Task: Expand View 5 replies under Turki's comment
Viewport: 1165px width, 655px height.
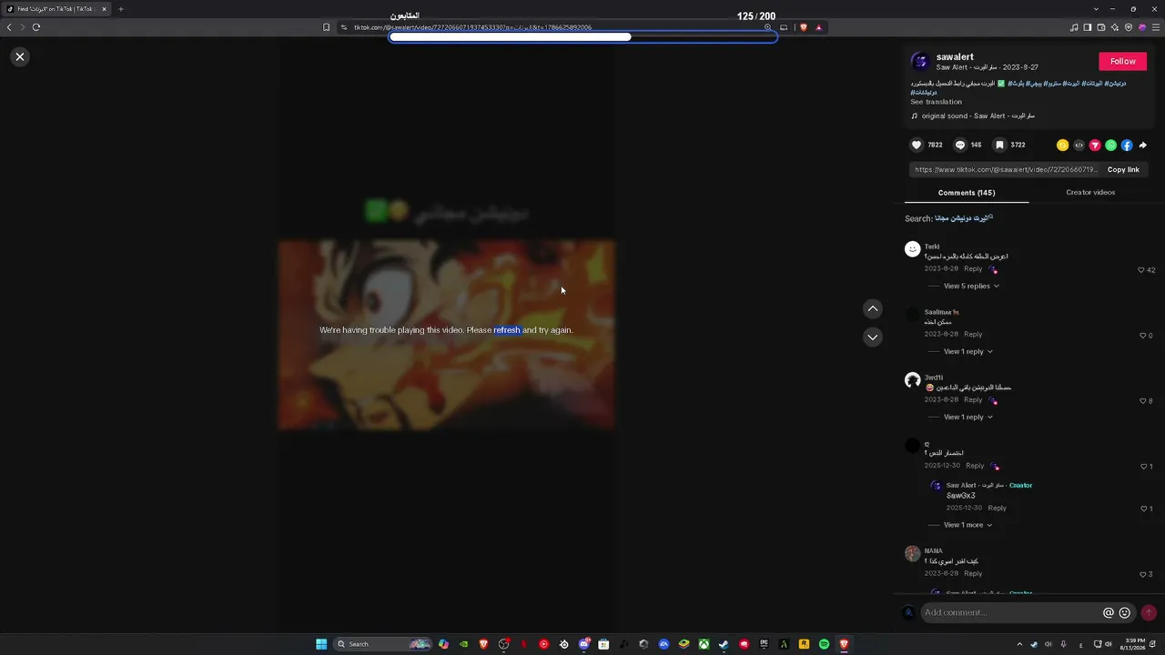Action: (x=971, y=287)
